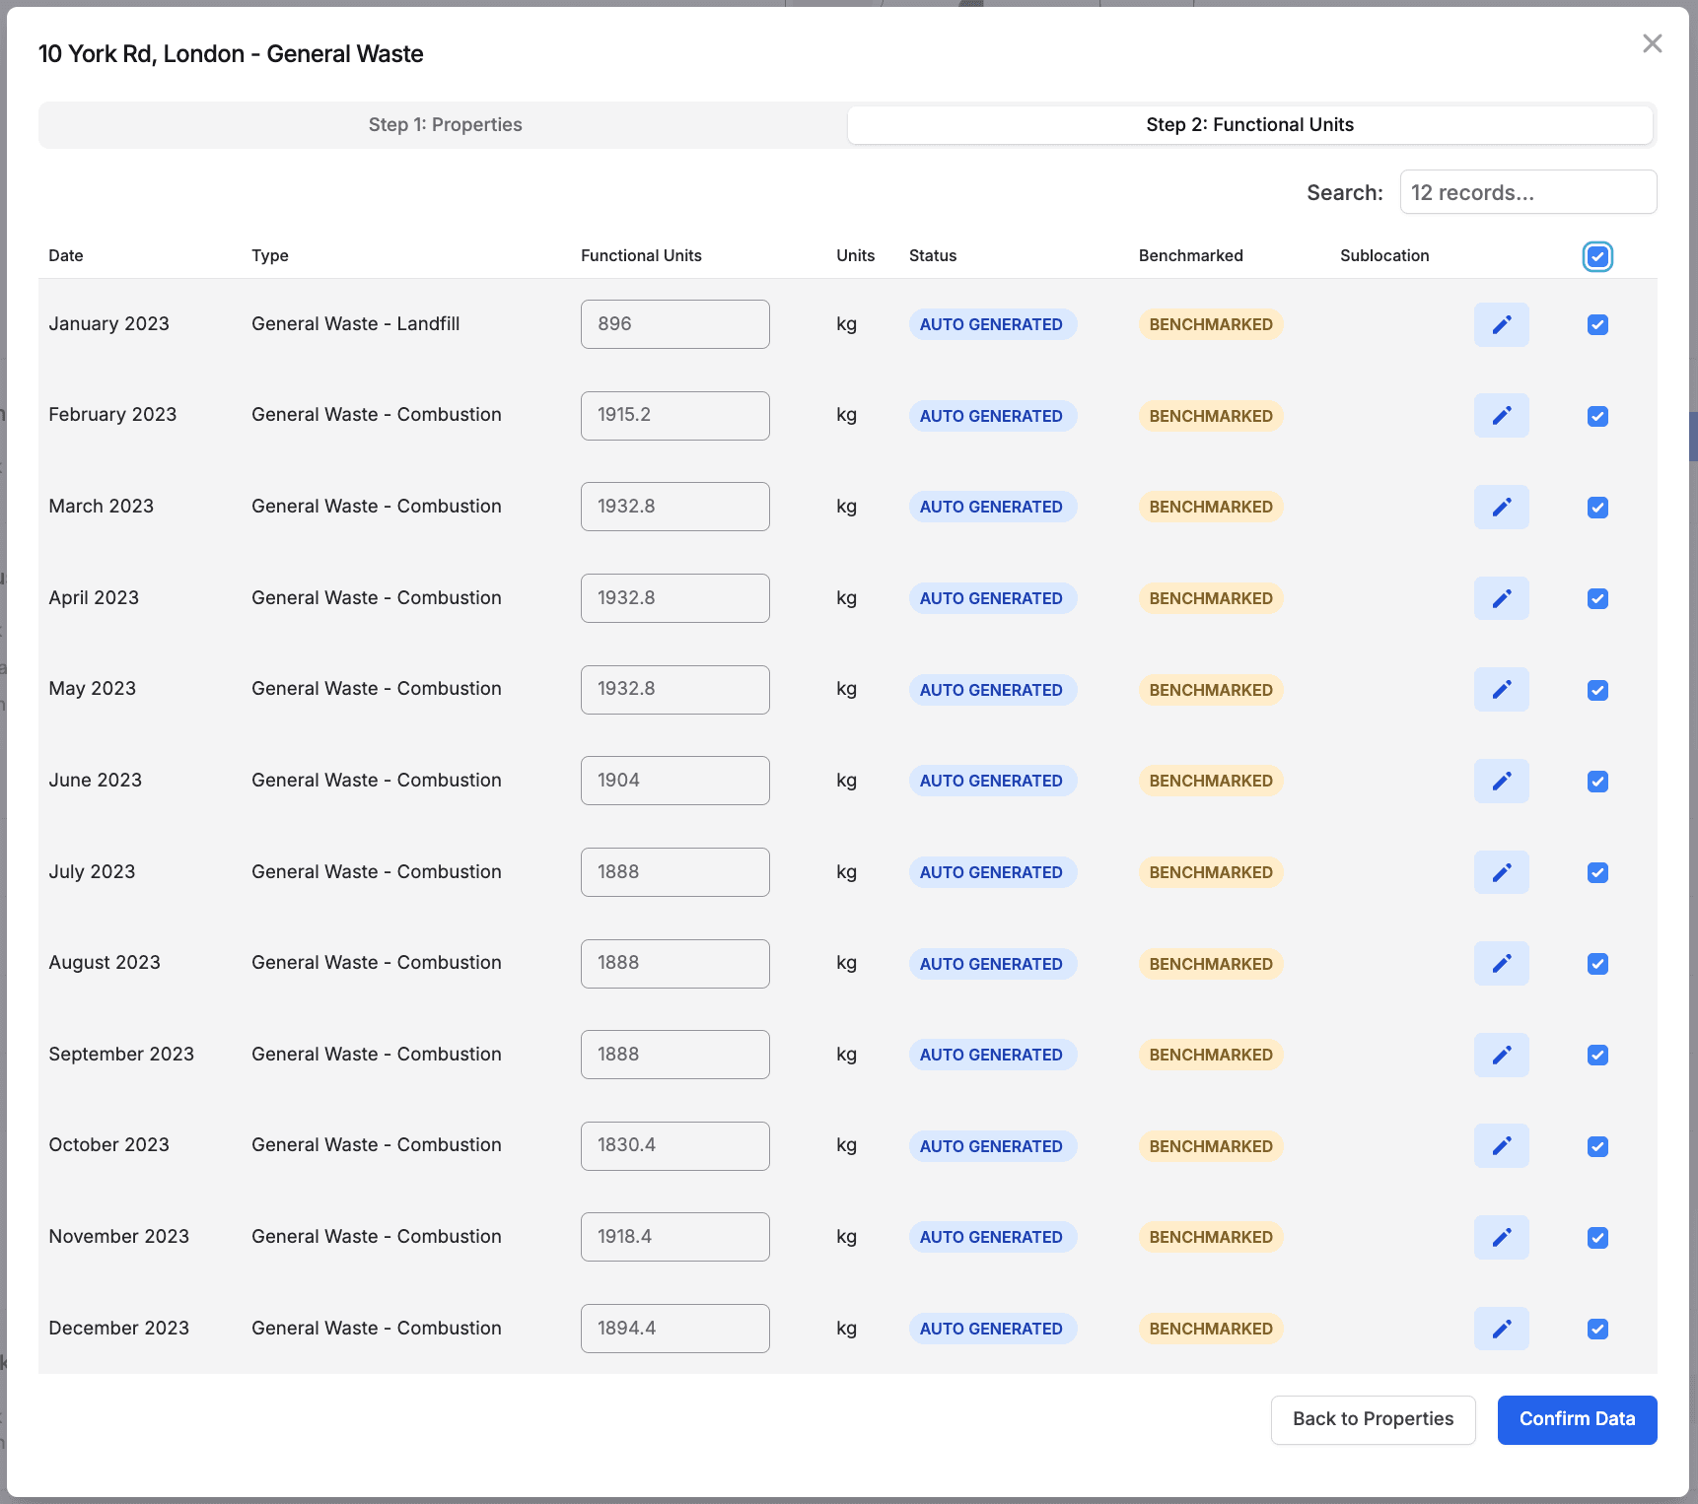1698x1504 pixels.
Task: Deselect the July 2023 row checkbox
Action: (x=1597, y=872)
